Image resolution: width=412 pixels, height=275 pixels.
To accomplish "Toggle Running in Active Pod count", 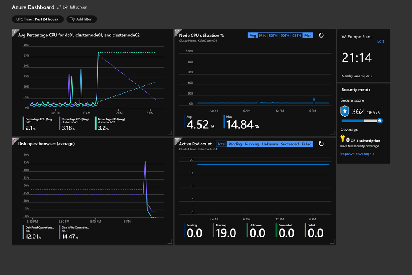I will pos(252,144).
